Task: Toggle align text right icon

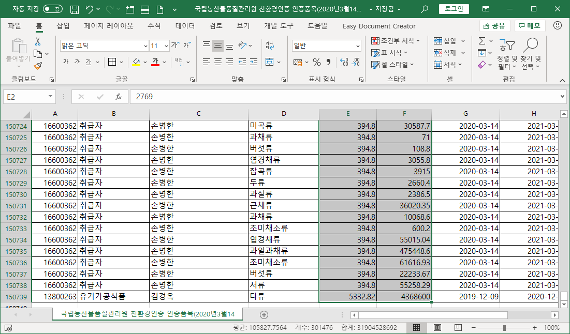Action: tap(229, 62)
